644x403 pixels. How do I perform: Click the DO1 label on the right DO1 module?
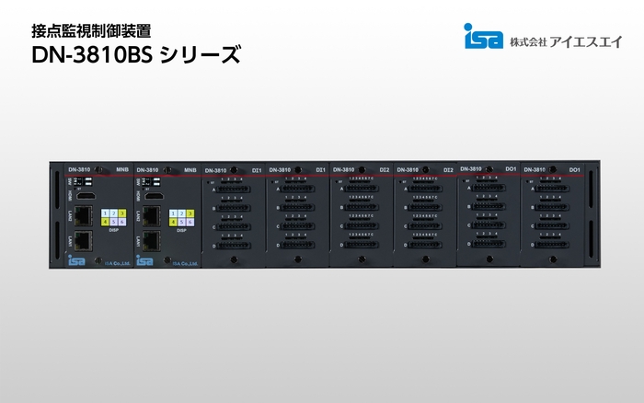click(575, 169)
